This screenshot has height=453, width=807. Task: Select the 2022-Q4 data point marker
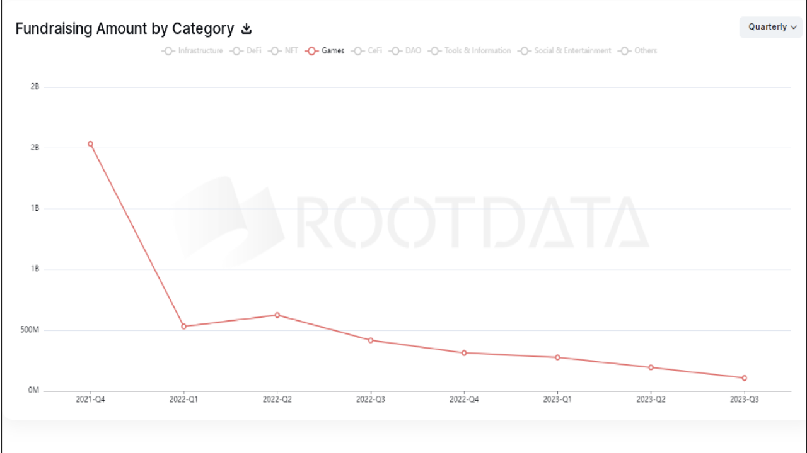(x=464, y=353)
